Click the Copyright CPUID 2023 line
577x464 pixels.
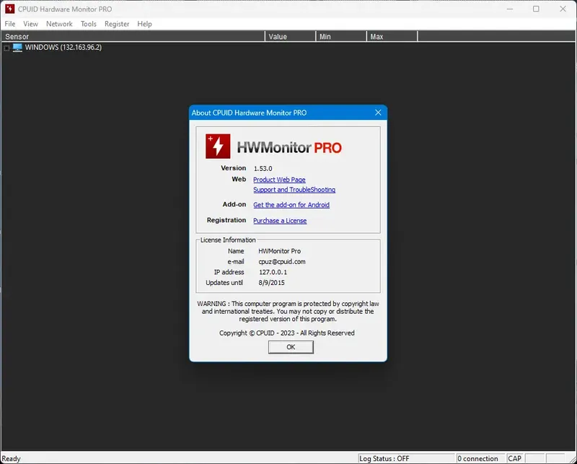(x=287, y=333)
